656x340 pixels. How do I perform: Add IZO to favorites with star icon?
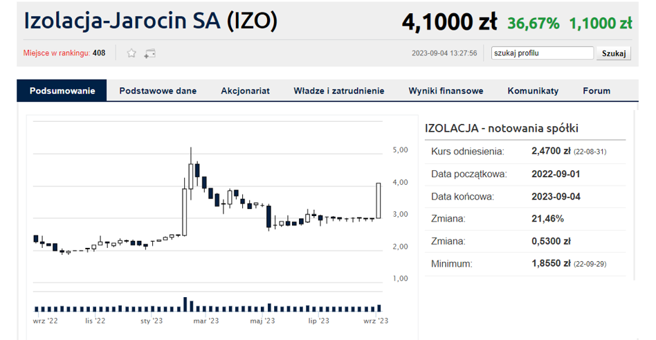pos(131,53)
